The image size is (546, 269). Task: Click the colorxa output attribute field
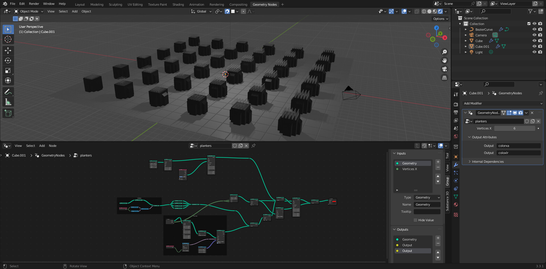pos(518,146)
